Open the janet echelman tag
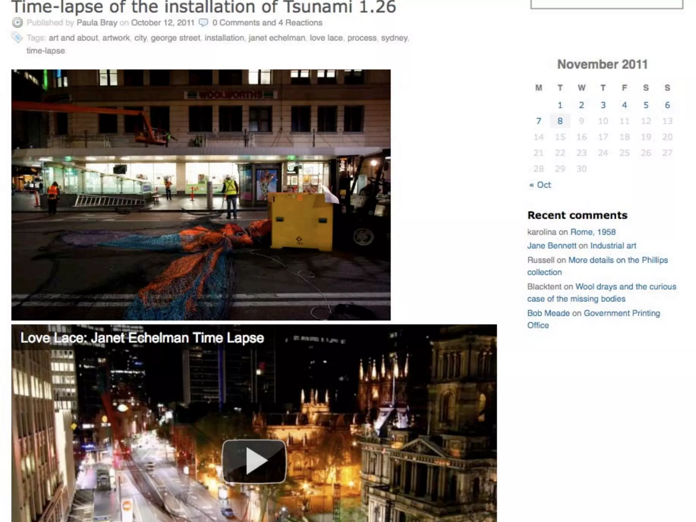 tap(277, 38)
